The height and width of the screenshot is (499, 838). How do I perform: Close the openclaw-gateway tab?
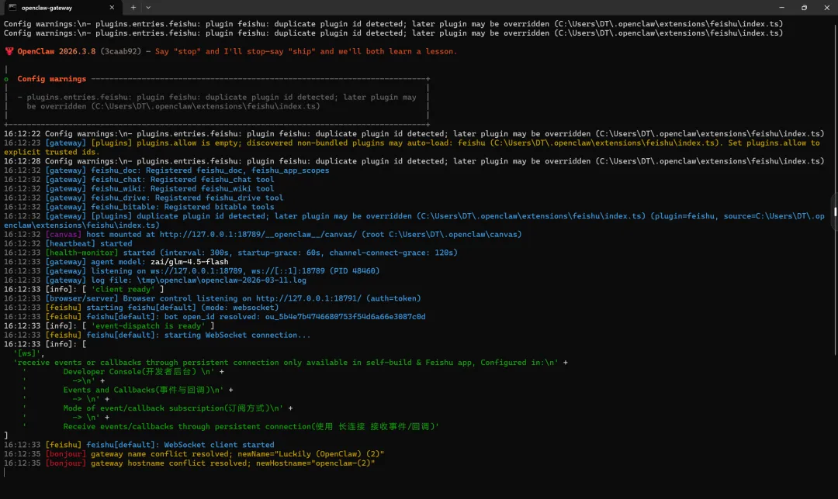(112, 8)
